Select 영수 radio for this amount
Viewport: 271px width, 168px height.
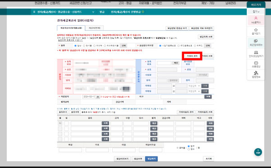pyautogui.click(x=188, y=149)
